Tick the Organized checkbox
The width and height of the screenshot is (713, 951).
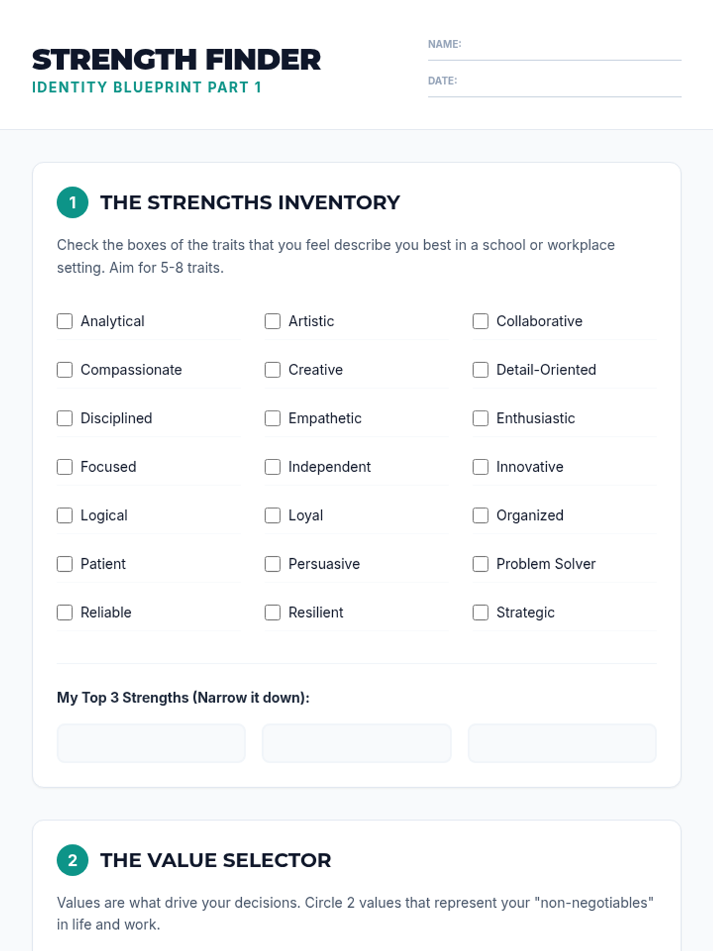coord(481,515)
